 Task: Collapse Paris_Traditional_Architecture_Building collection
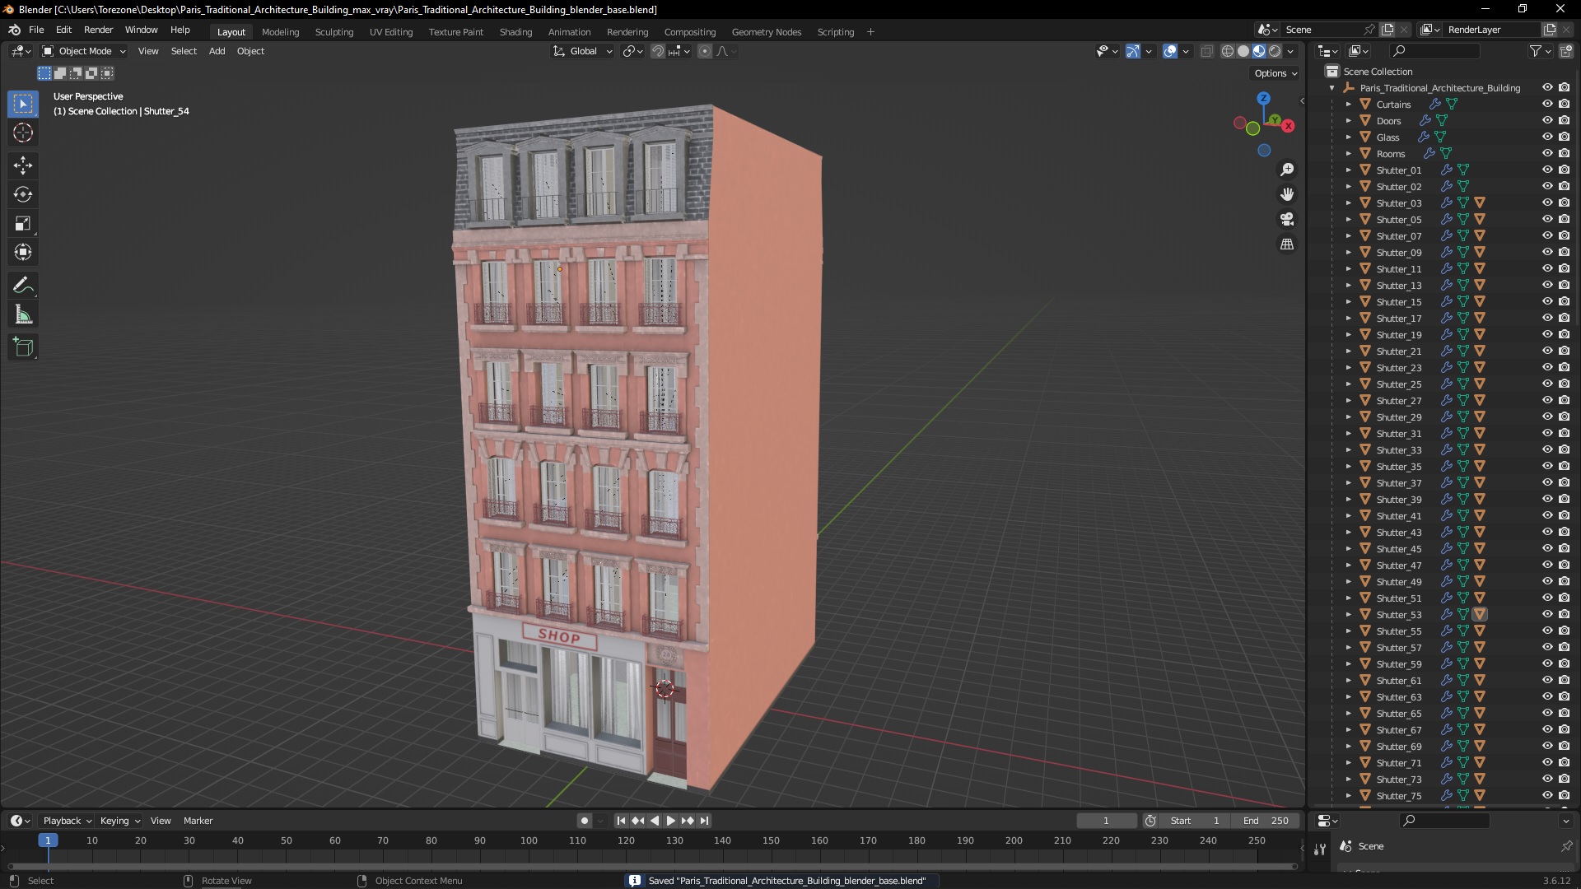point(1331,88)
